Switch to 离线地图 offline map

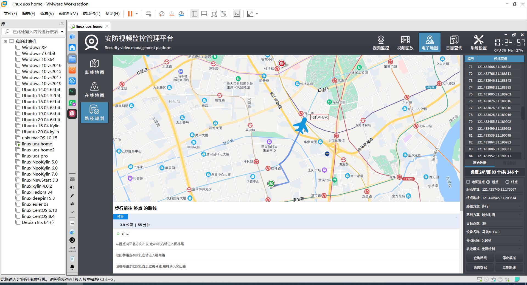click(94, 67)
